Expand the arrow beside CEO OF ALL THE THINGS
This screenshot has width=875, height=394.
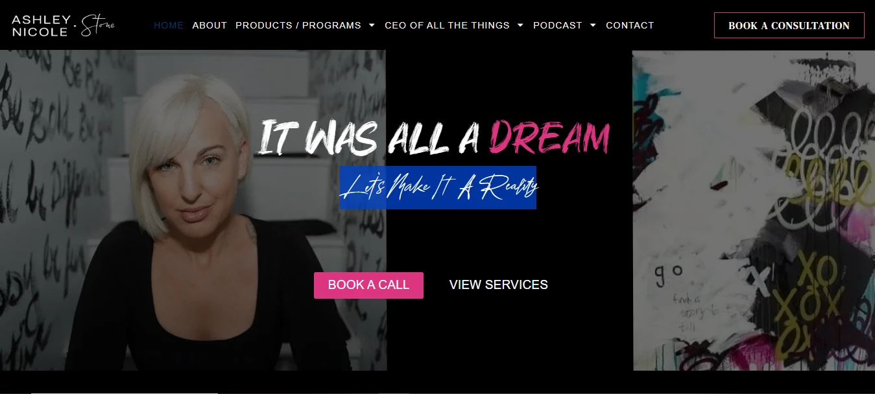520,25
